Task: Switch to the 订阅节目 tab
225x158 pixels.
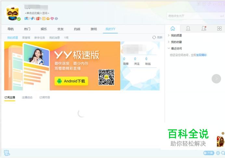Action: tap(45, 97)
